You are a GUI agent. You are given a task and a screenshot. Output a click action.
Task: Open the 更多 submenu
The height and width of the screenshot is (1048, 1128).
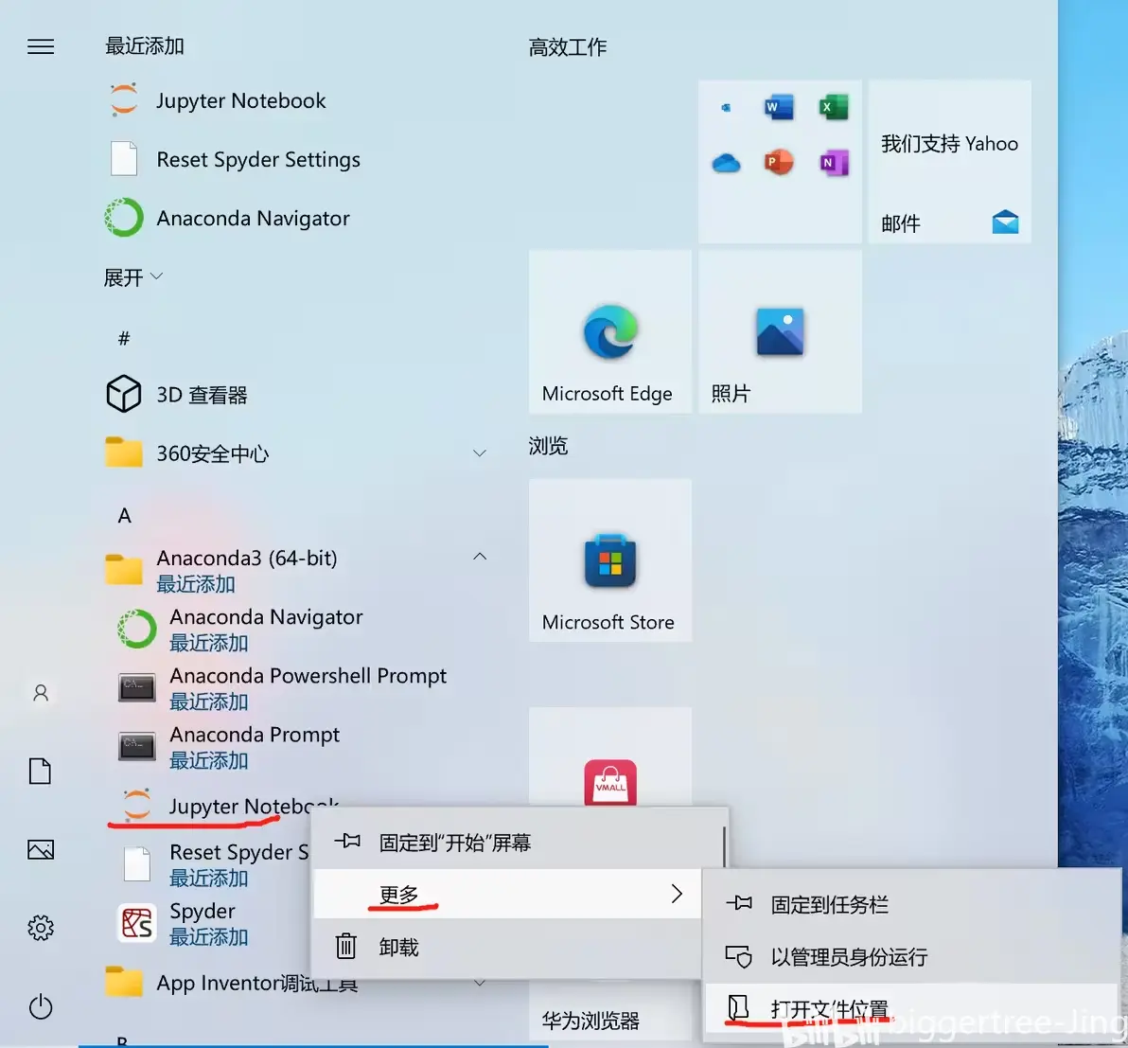pos(507,894)
